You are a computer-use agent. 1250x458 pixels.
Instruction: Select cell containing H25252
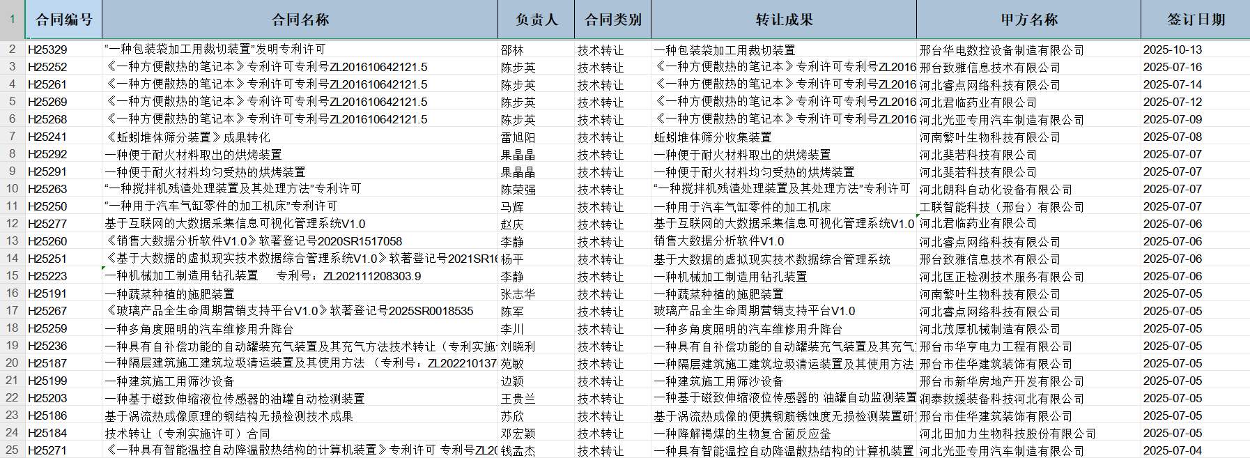point(64,67)
